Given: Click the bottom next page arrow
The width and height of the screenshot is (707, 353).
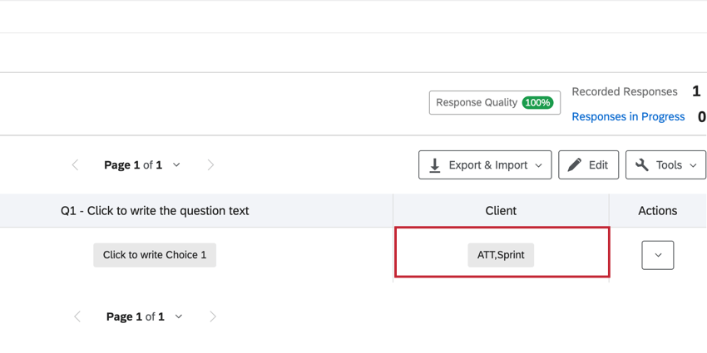Looking at the screenshot, I should click(x=213, y=316).
